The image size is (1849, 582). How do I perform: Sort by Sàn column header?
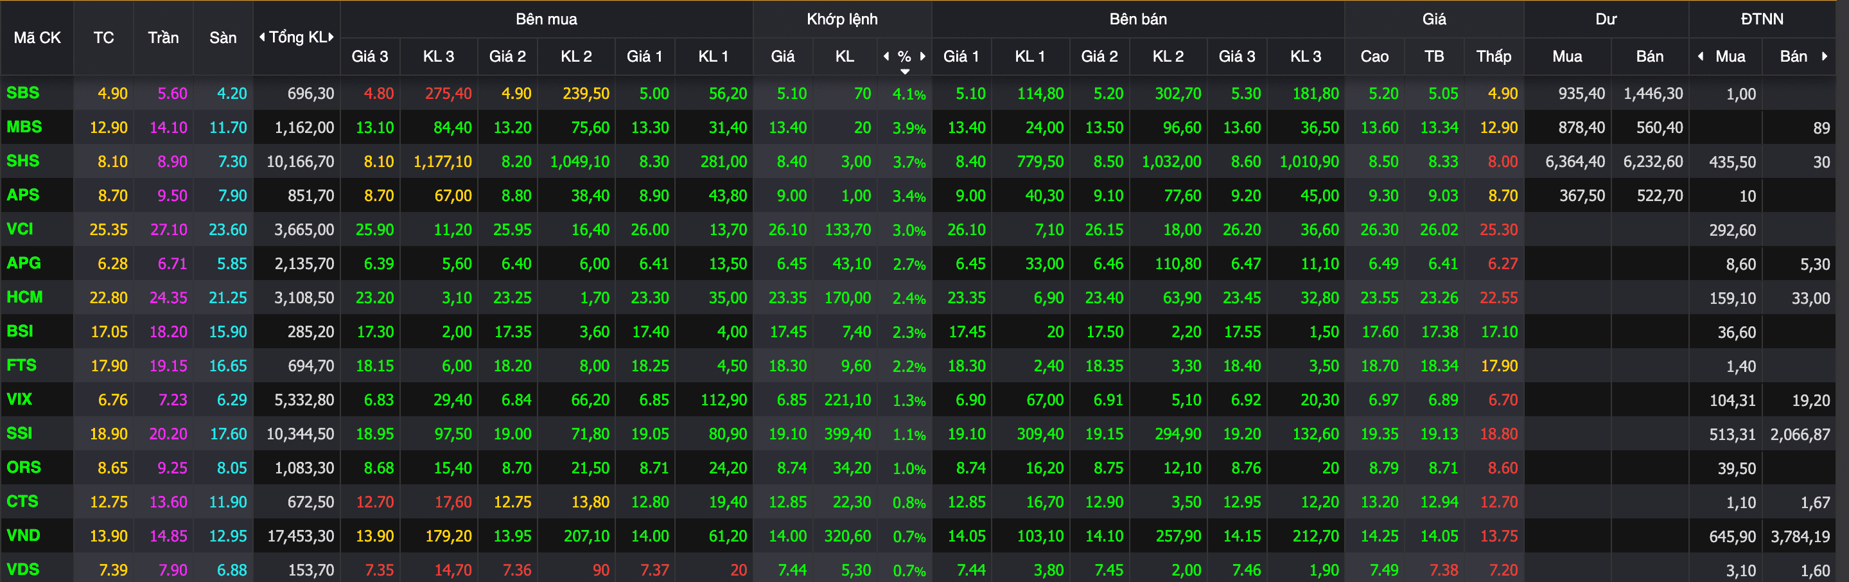pyautogui.click(x=223, y=37)
